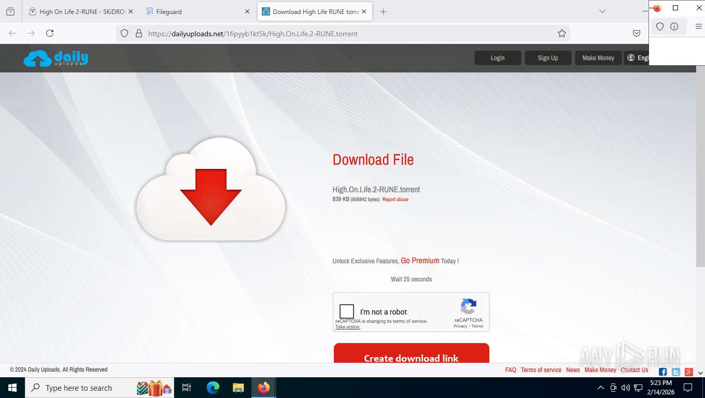Click the globe language icon

click(631, 58)
